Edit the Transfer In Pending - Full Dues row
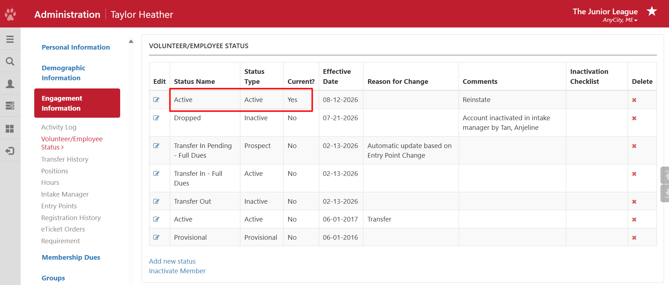The height and width of the screenshot is (285, 669). [156, 146]
